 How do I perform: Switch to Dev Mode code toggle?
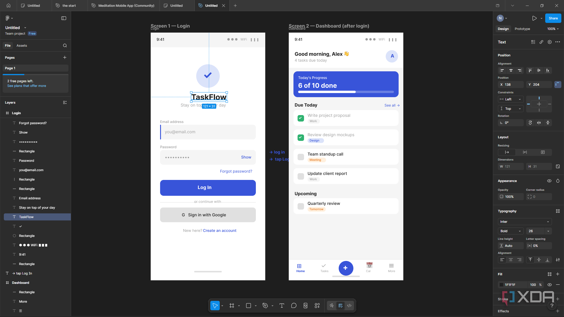click(349, 306)
